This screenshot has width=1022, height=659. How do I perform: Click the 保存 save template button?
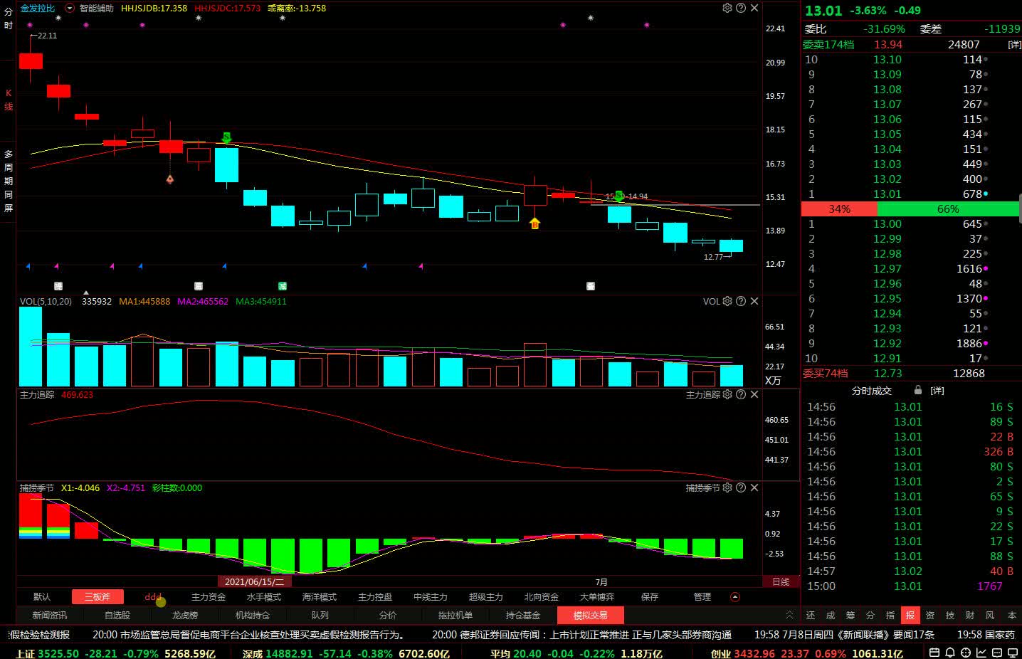650,597
